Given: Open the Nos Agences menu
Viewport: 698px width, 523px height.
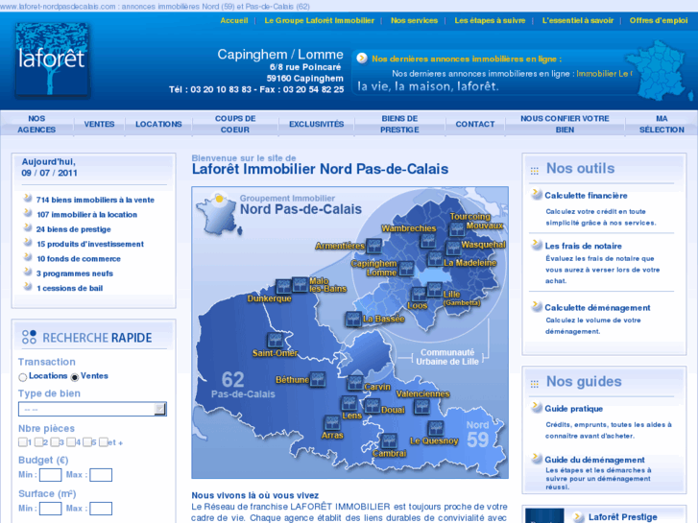Looking at the screenshot, I should (36, 124).
